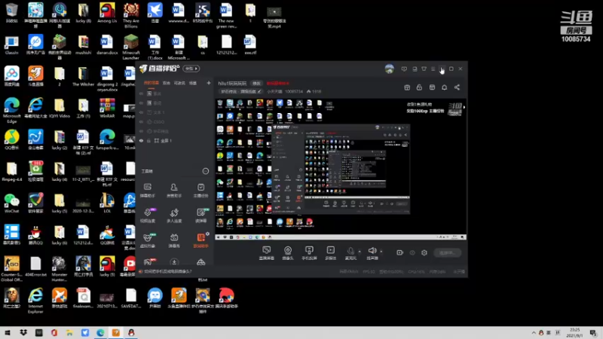Open the 视频连麦 tool
603x339 pixels.
point(148,215)
